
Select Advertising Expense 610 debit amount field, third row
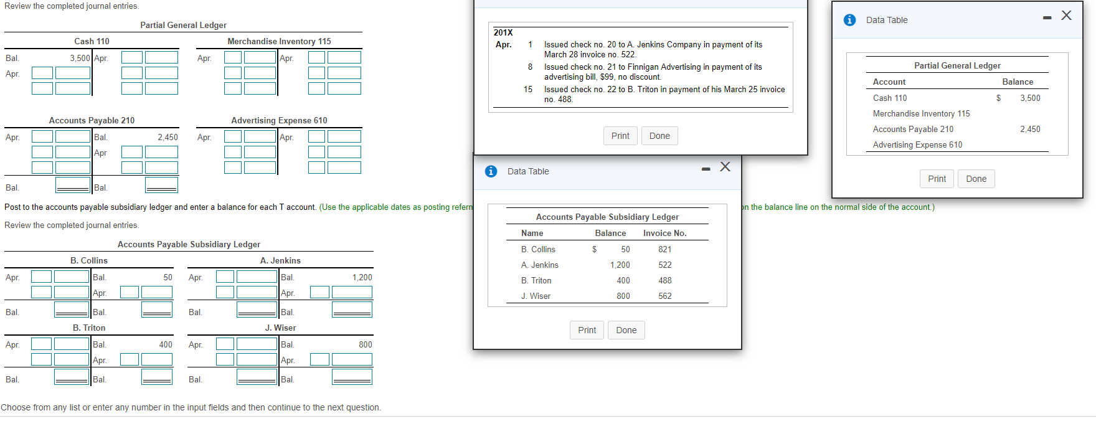[260, 168]
